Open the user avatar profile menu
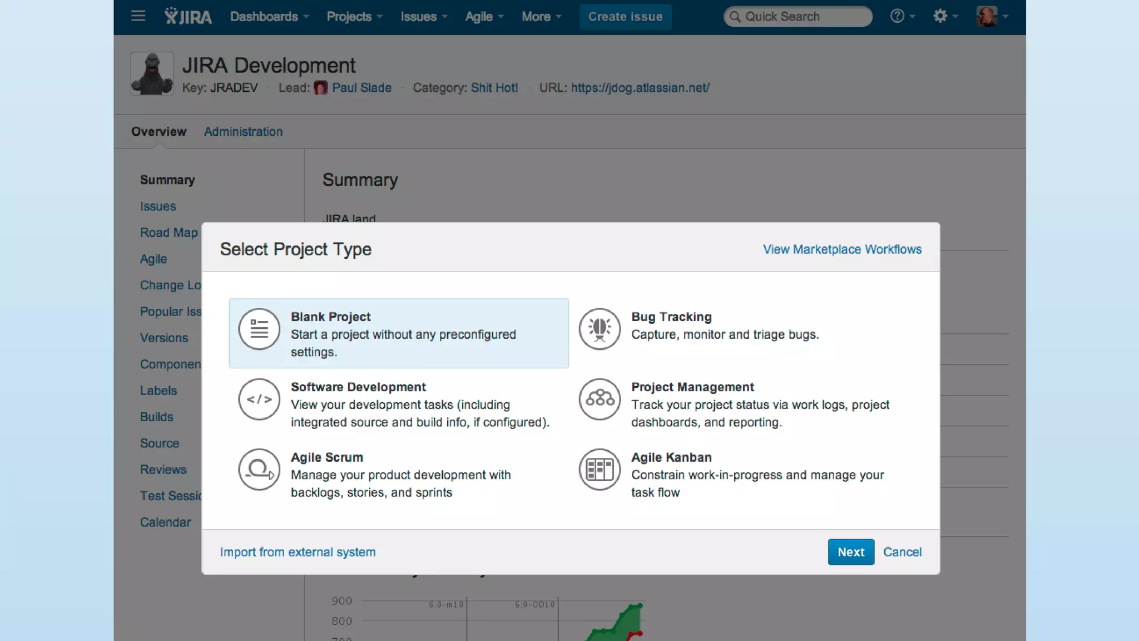The height and width of the screenshot is (641, 1139). [991, 16]
